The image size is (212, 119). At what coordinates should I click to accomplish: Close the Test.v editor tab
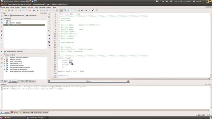point(128,81)
